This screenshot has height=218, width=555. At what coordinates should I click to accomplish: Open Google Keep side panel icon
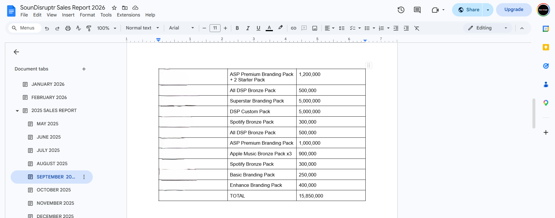point(546,47)
